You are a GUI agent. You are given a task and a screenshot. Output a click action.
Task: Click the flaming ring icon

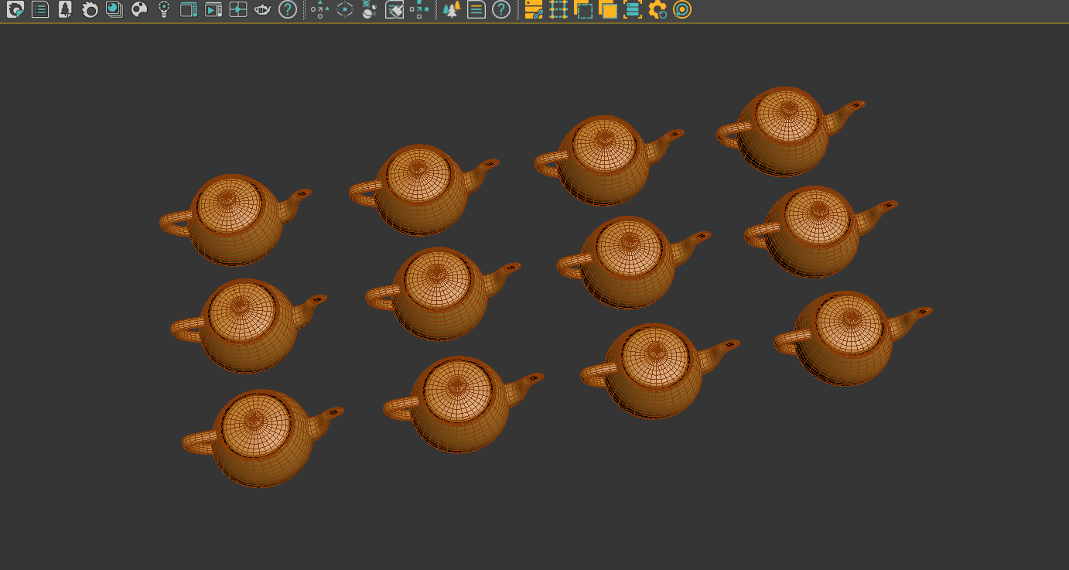tap(90, 10)
